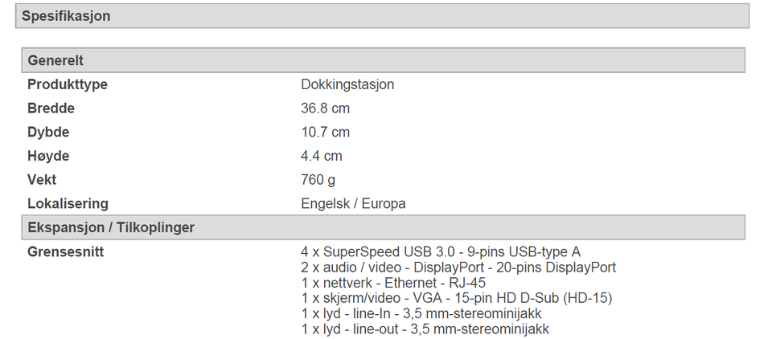Collapse the Generelt section header
Screen dimensions: 772x339
(55, 60)
